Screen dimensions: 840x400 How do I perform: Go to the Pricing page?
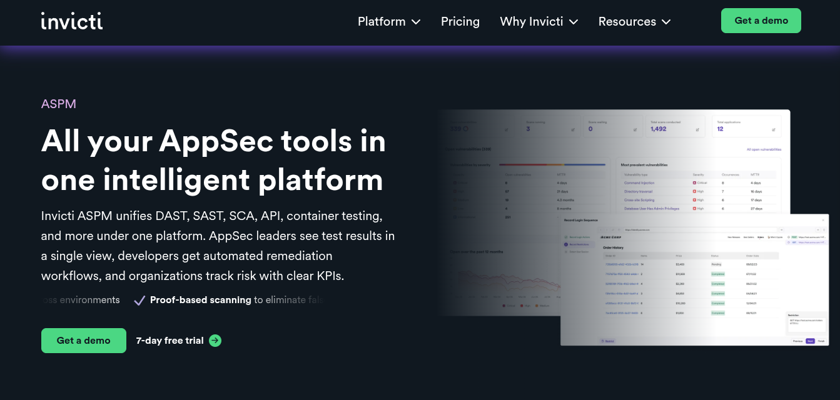click(x=460, y=21)
